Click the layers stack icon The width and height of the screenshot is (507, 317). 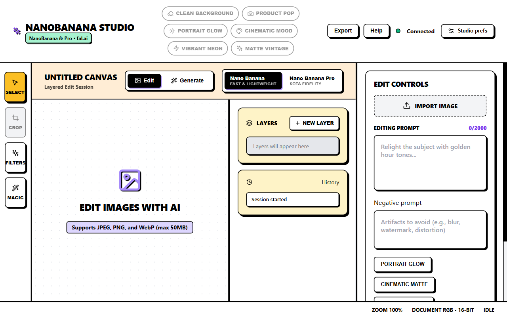(249, 123)
